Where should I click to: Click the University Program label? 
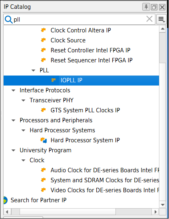pyautogui.click(x=46, y=150)
